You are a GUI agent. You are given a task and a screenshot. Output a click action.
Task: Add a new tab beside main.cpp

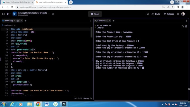click(x=25, y=21)
